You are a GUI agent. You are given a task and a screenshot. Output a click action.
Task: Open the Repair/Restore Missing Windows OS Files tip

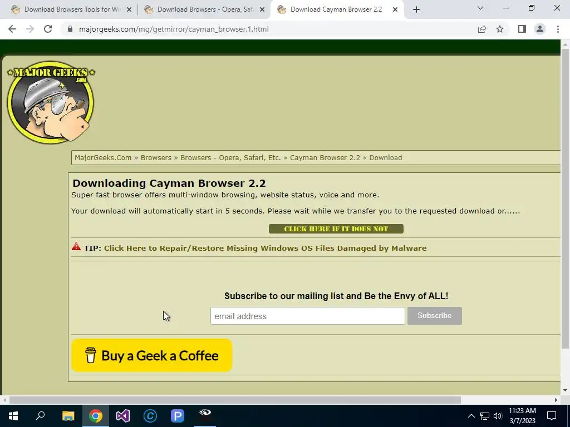(266, 249)
